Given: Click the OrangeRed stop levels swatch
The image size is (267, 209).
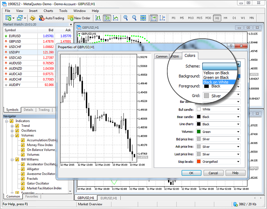Looking at the screenshot, I should (199, 162).
